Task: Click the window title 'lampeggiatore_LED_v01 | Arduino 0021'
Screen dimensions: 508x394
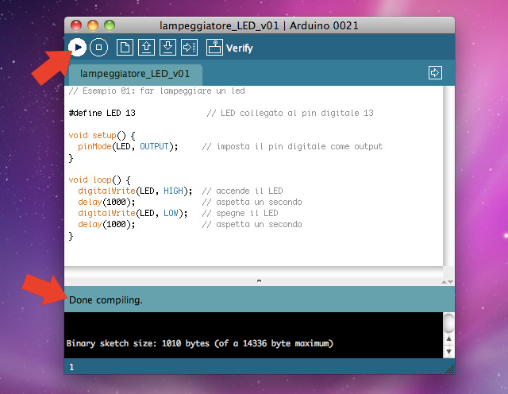Action: pyautogui.click(x=259, y=25)
